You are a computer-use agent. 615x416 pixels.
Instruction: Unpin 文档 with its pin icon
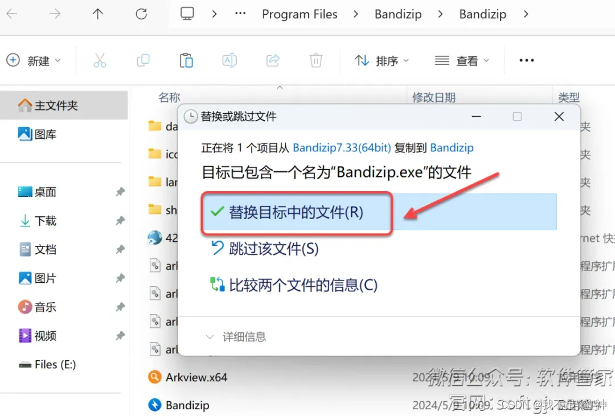coord(120,249)
